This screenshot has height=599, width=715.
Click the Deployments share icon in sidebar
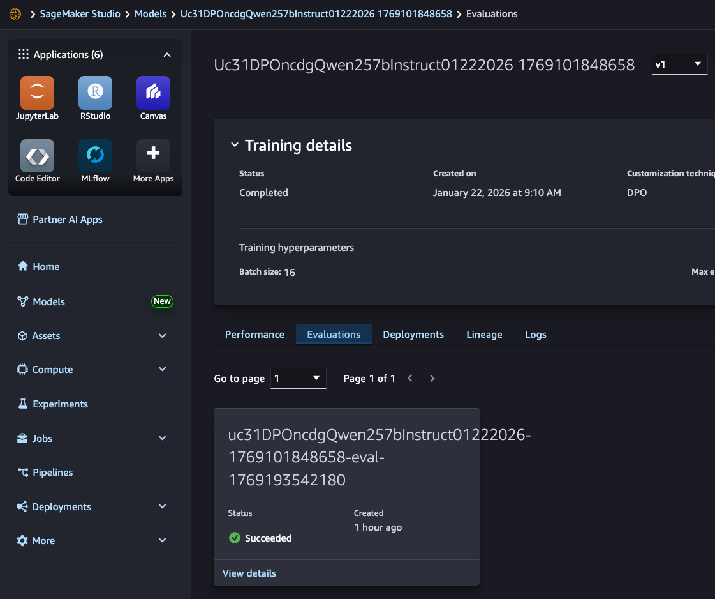[22, 506]
